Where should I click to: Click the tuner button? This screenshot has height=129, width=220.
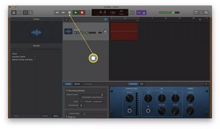click(x=132, y=12)
